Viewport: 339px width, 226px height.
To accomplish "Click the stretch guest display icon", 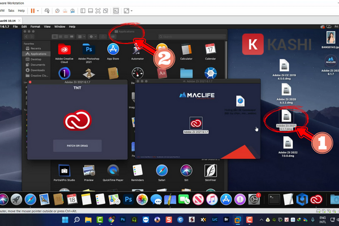I will (127, 11).
